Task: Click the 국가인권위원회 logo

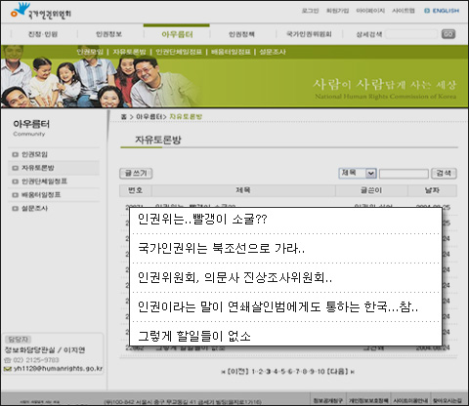Action: (41, 11)
